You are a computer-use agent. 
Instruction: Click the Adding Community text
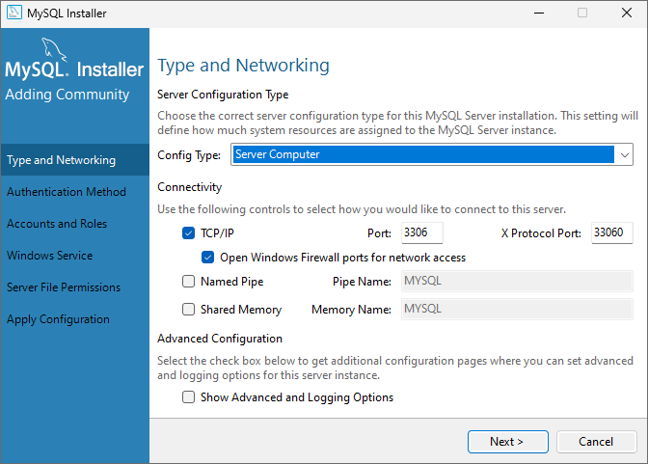[67, 95]
